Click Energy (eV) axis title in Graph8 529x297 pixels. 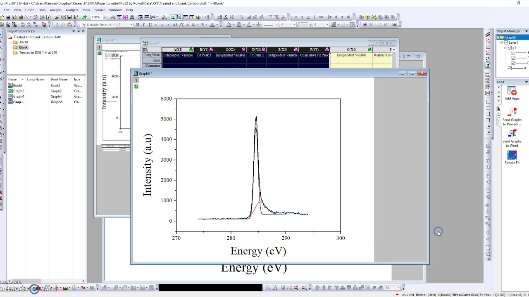(258, 251)
